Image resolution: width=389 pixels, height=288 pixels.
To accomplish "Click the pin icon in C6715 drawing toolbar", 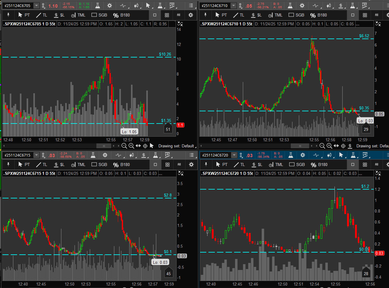I will (8, 164).
